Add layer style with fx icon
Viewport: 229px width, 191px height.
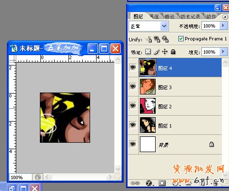point(149,183)
